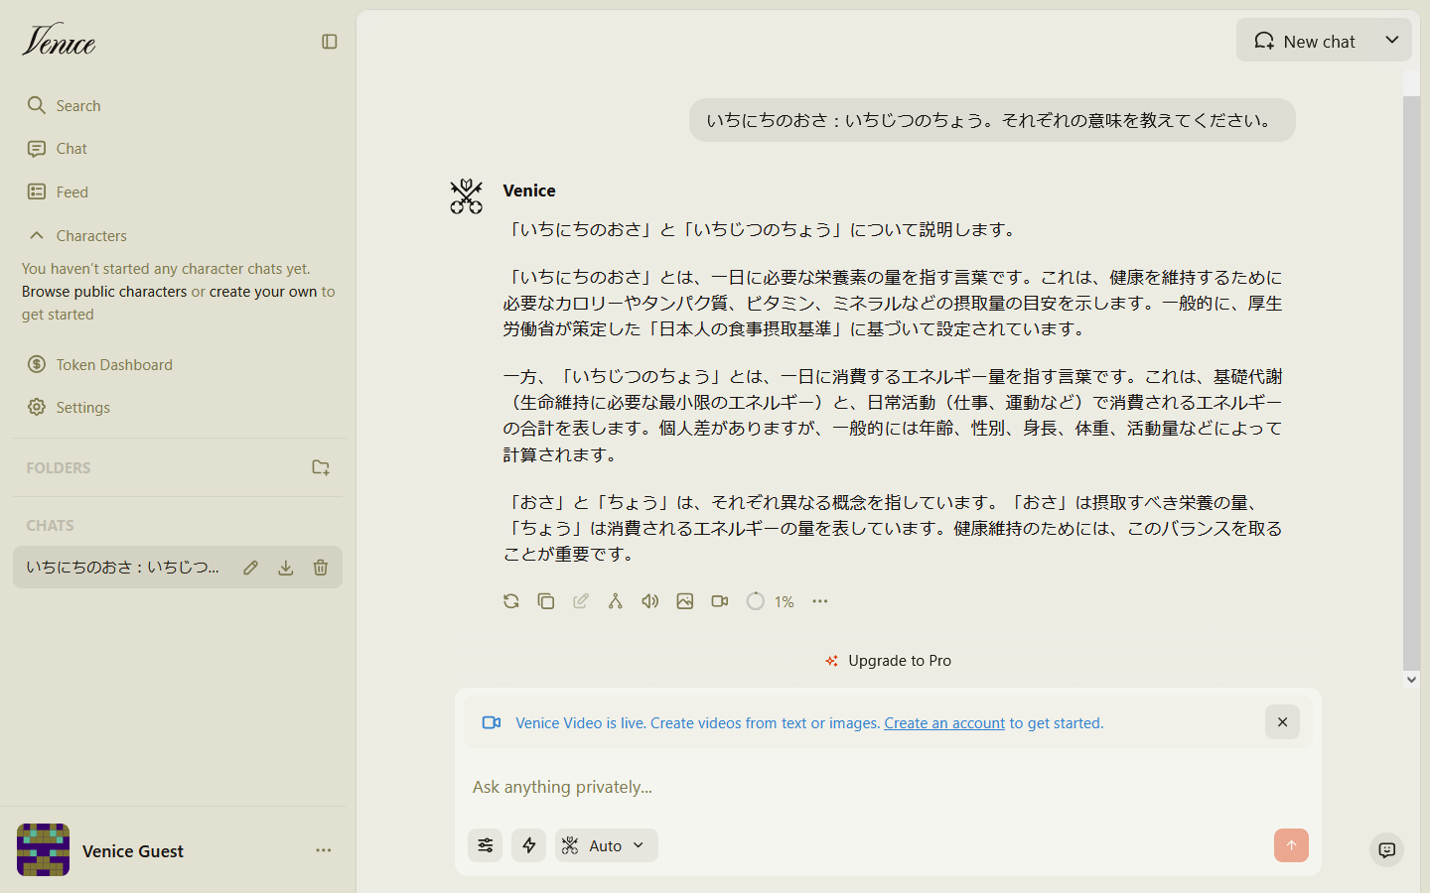The width and height of the screenshot is (1430, 893).
Task: Open the Token Dashboard
Action: click(114, 365)
